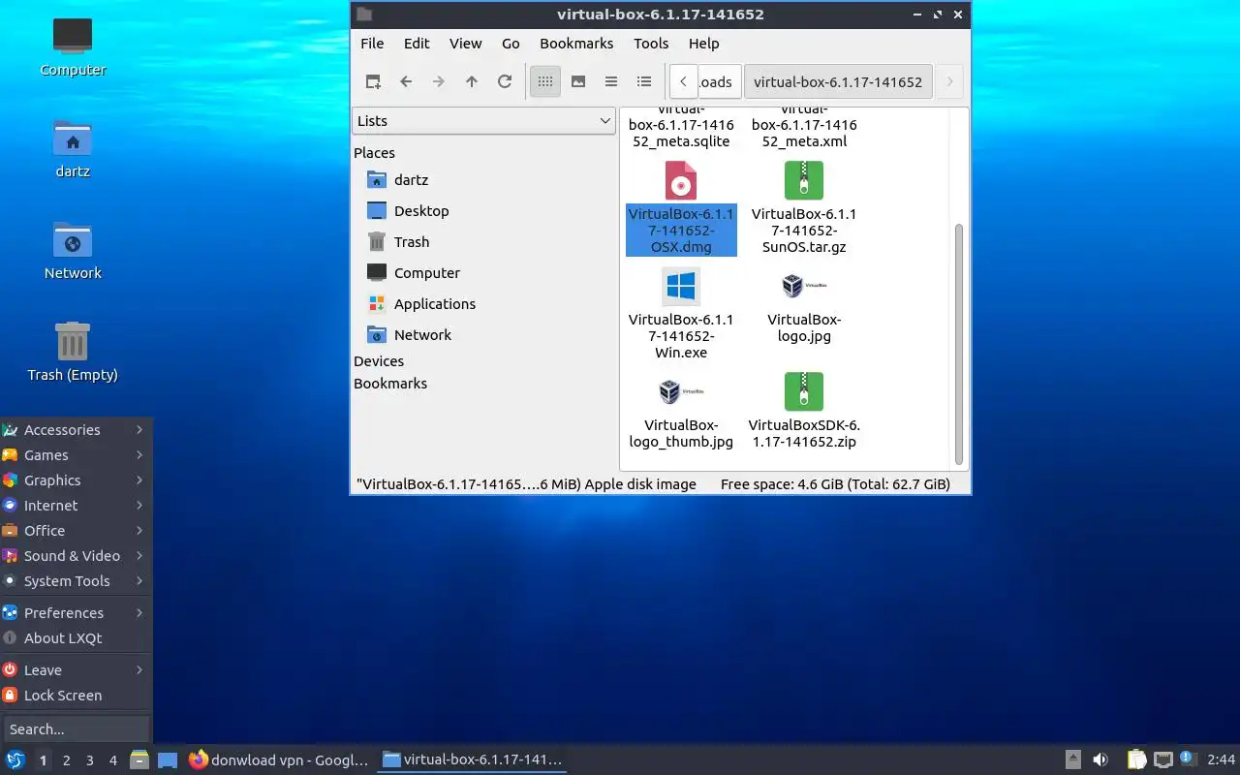Click the LXQt main menu button
The height and width of the screenshot is (775, 1240).
coord(15,760)
